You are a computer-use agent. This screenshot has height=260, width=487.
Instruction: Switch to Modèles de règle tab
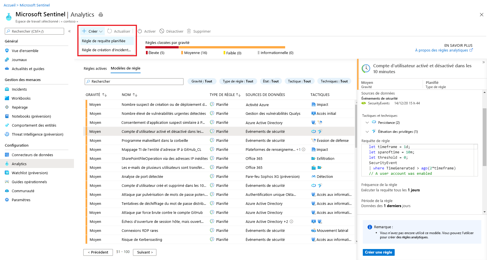[126, 68]
